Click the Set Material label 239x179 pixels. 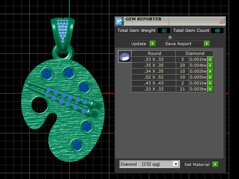pos(197,165)
